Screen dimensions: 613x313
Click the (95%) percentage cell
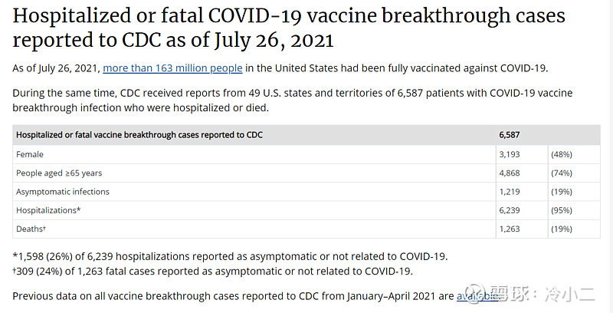(561, 210)
